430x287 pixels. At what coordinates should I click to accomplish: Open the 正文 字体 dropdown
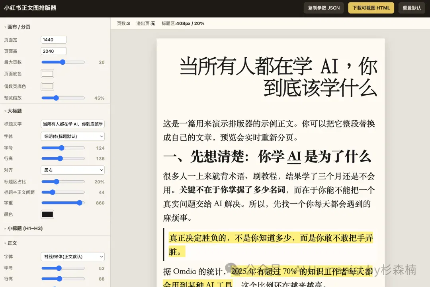[x=73, y=257]
